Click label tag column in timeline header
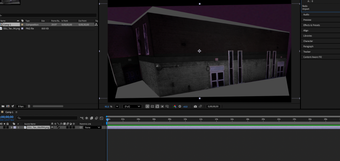The height and width of the screenshot is (161, 340). tap(14, 124)
